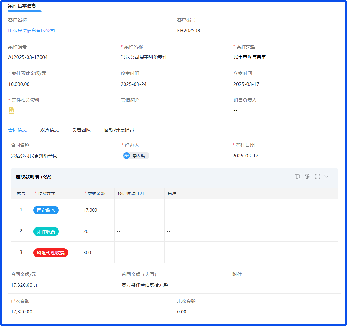The image size is (347, 326).
Task: Click the red 风险代理收费 tag
Action: pos(51,253)
